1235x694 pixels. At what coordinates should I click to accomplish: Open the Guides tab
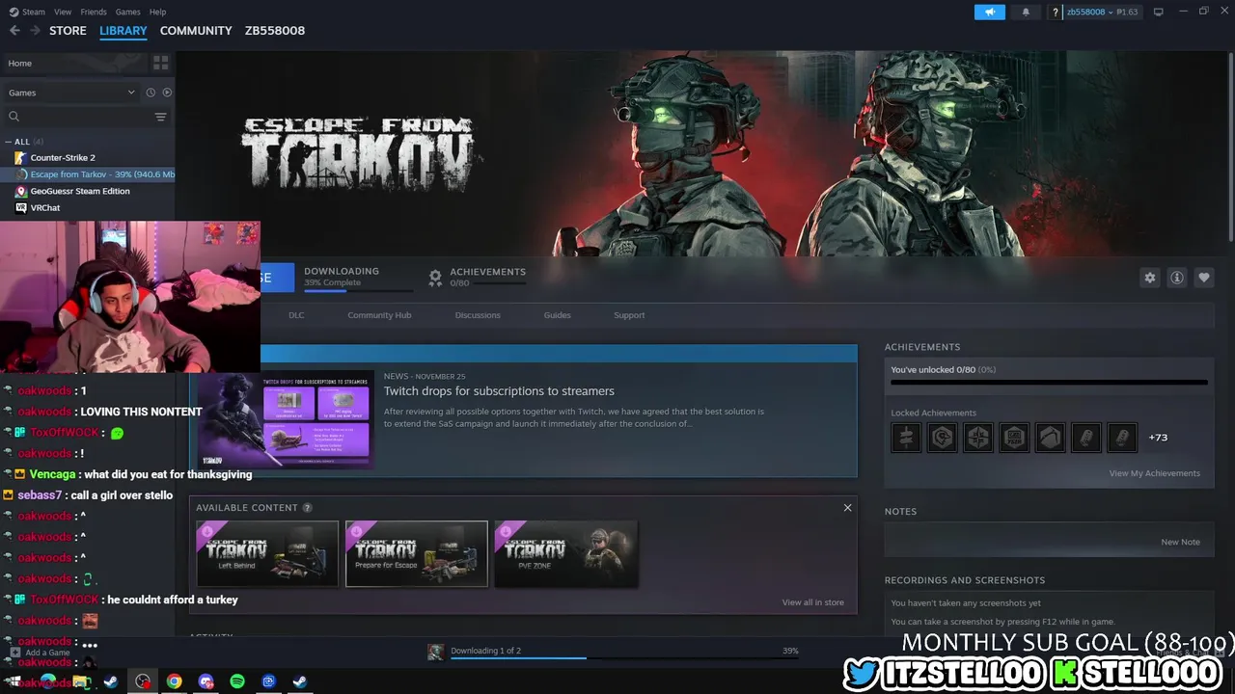[557, 315]
